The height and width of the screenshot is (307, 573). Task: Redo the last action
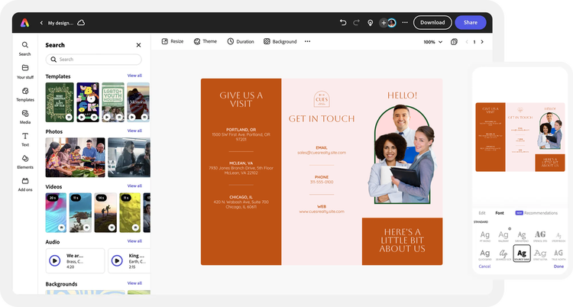click(x=356, y=23)
